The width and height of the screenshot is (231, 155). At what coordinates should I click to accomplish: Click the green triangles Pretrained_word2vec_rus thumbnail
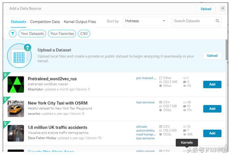(x=16, y=84)
